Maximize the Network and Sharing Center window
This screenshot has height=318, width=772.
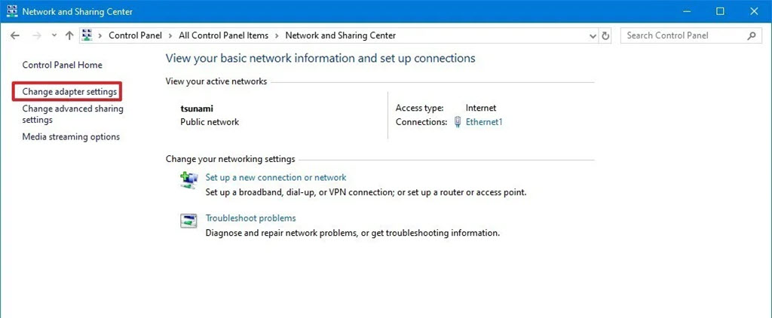(x=720, y=11)
